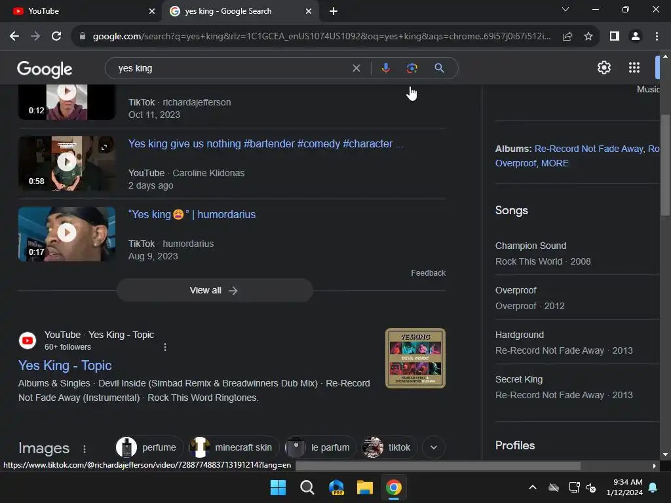The image size is (671, 503).
Task: Open File Explorer from taskbar
Action: pos(364,487)
